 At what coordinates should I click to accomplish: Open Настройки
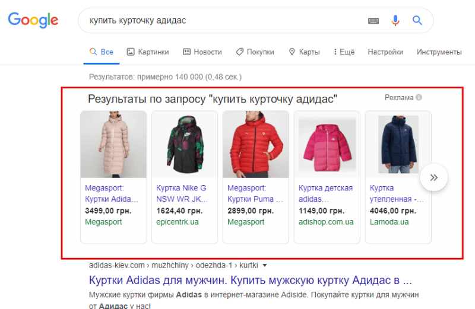[x=385, y=52]
